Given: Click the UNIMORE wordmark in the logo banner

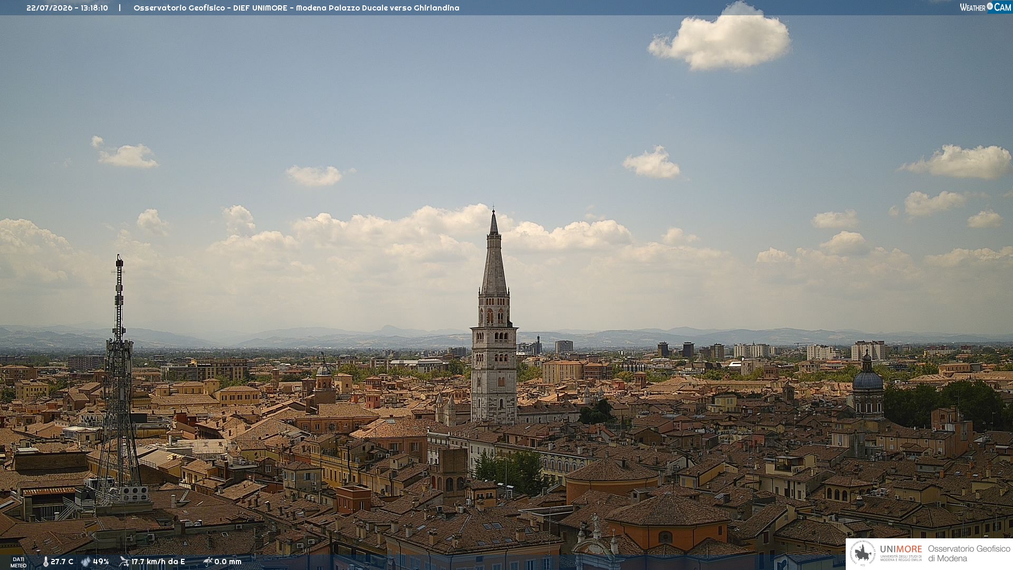Looking at the screenshot, I should tap(901, 549).
